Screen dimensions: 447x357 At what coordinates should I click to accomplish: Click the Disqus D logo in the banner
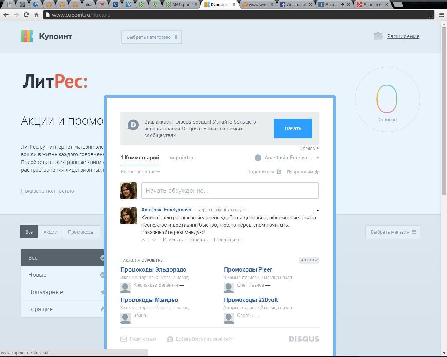(x=133, y=124)
